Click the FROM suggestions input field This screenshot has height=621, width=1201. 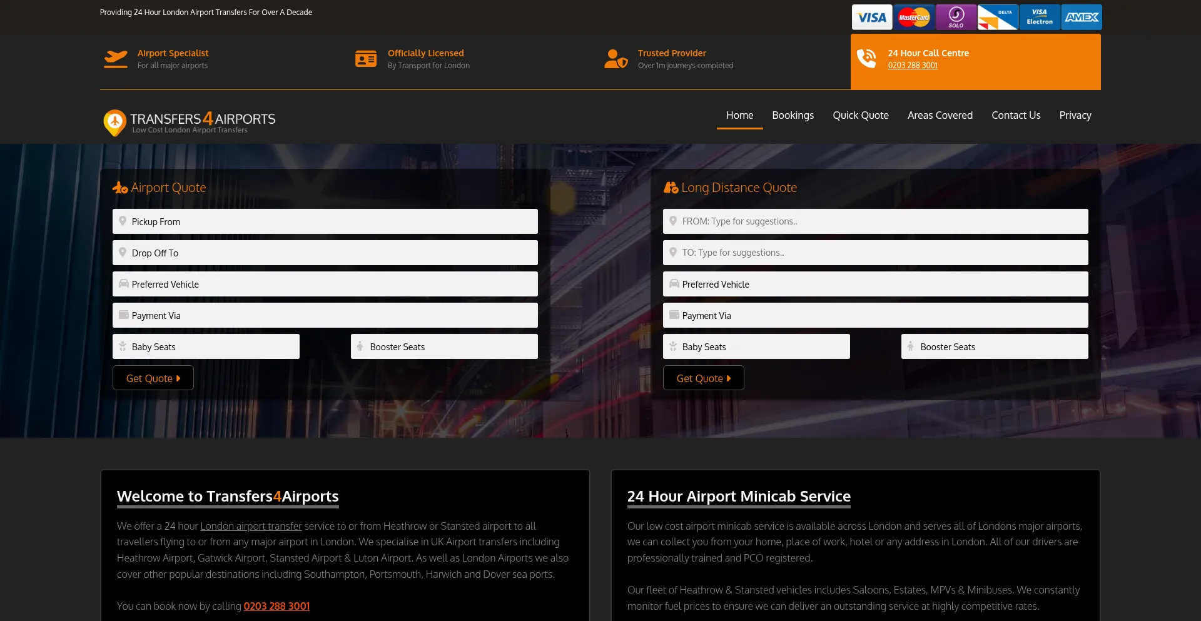[x=875, y=221]
